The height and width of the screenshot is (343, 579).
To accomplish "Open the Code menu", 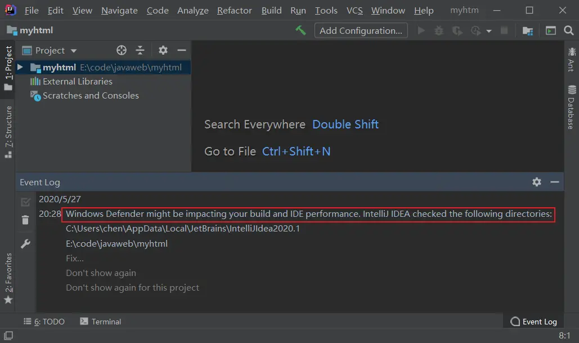I will pos(158,10).
